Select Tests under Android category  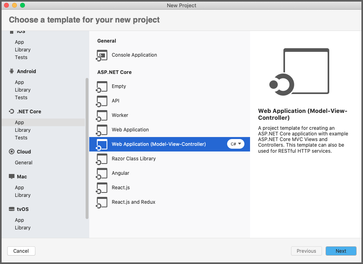pyautogui.click(x=21, y=97)
